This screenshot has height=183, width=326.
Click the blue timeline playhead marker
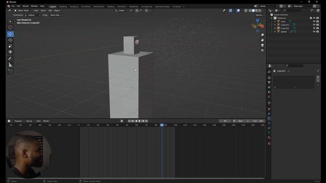(162, 125)
